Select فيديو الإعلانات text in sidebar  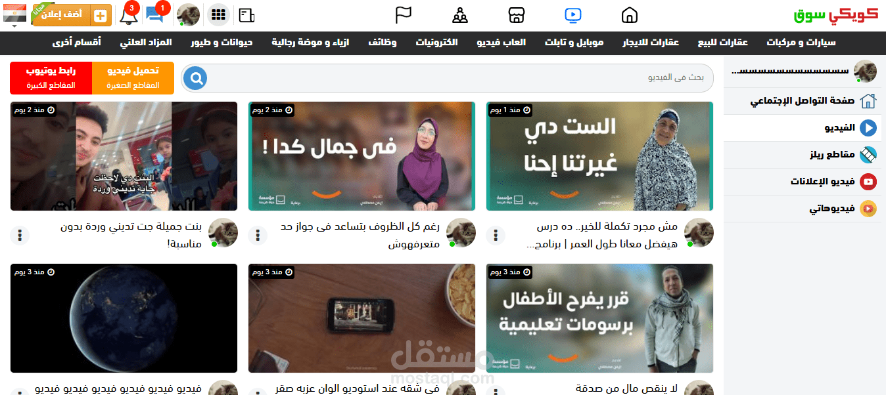tap(823, 182)
